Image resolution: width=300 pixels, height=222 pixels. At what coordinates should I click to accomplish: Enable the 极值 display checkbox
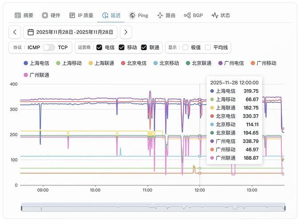pyautogui.click(x=185, y=48)
